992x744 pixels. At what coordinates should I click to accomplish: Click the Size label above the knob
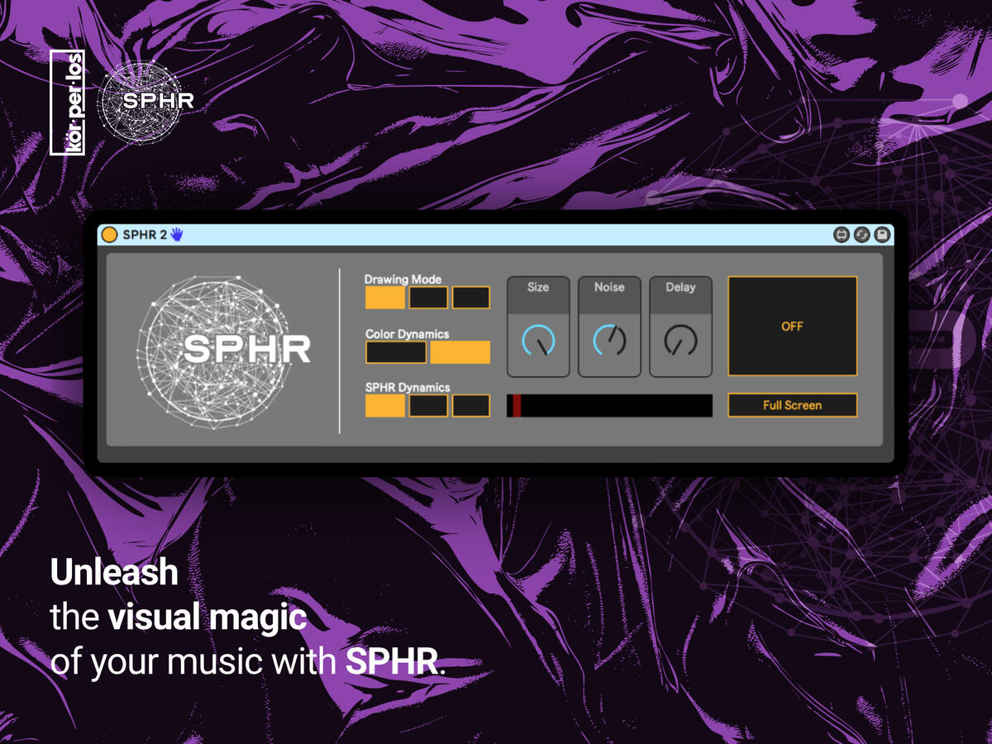pos(538,287)
